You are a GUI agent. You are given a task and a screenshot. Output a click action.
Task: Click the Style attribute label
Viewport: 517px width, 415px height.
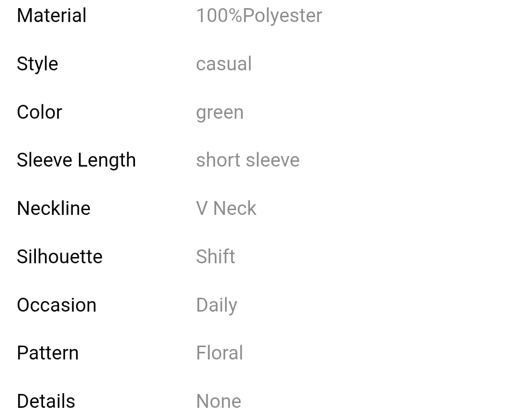pyautogui.click(x=37, y=64)
